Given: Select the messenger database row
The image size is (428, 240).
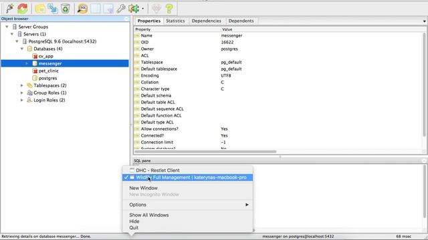Looking at the screenshot, I should 65,63.
